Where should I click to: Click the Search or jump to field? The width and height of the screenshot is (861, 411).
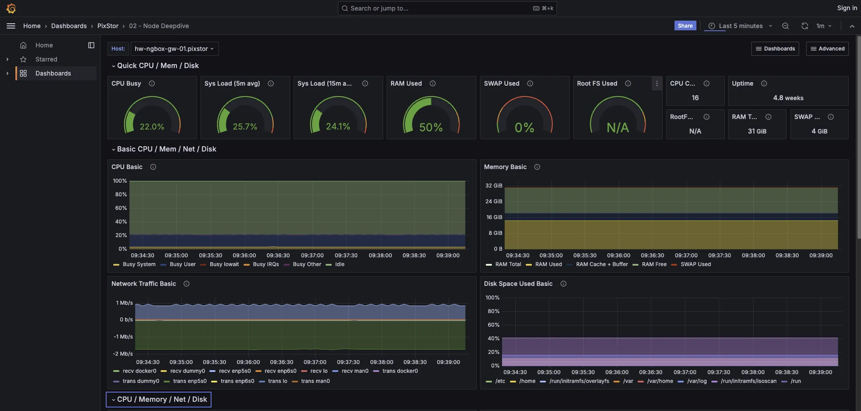click(439, 8)
